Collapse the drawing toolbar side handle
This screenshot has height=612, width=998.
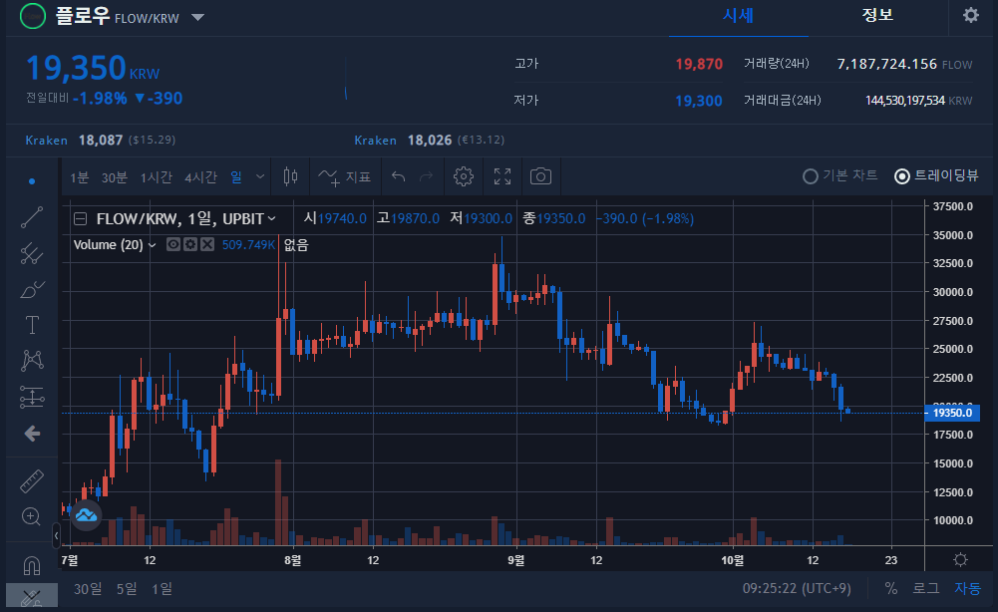click(56, 535)
